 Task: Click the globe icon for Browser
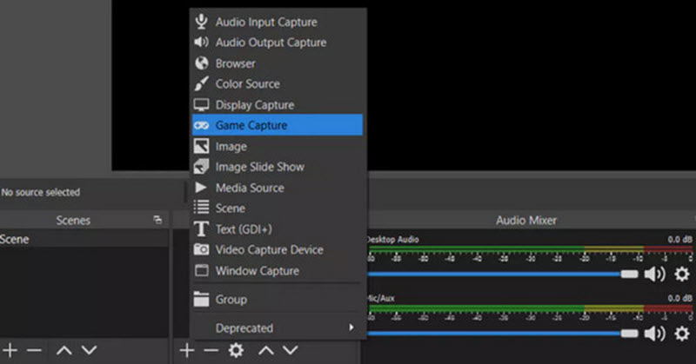(202, 63)
